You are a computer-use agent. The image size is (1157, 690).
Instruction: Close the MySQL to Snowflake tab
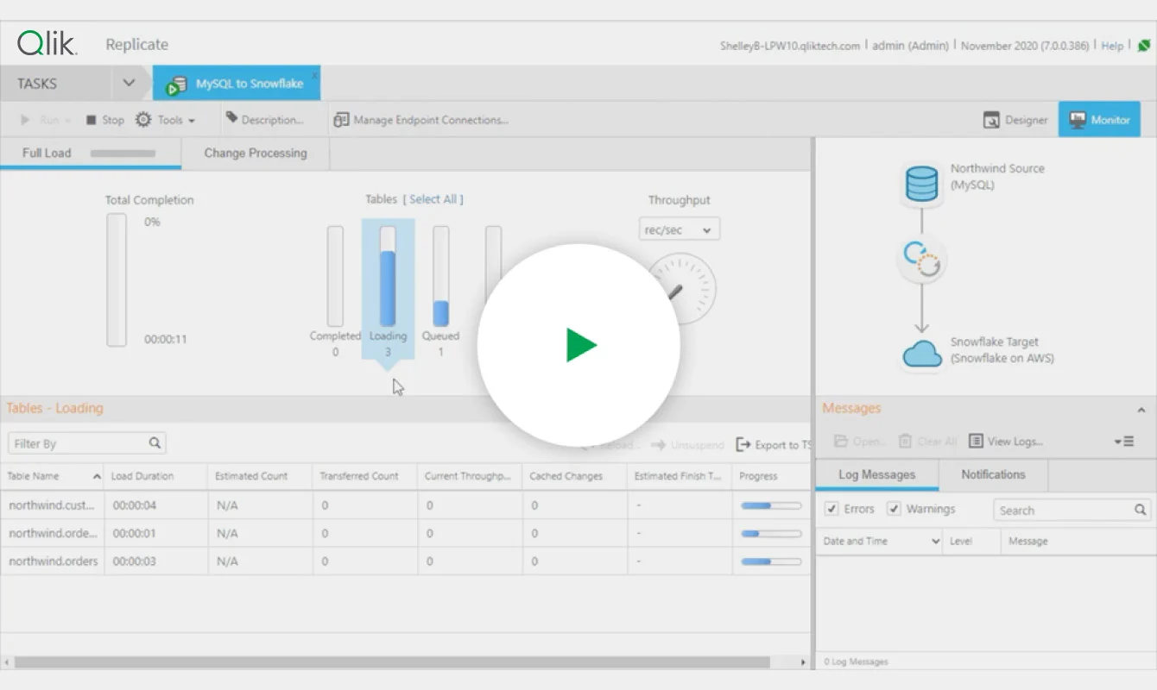point(314,75)
